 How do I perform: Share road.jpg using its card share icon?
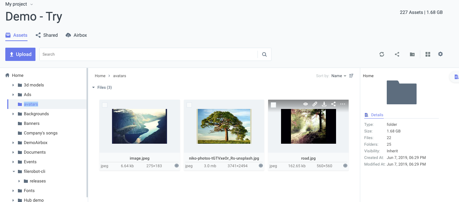(333, 104)
